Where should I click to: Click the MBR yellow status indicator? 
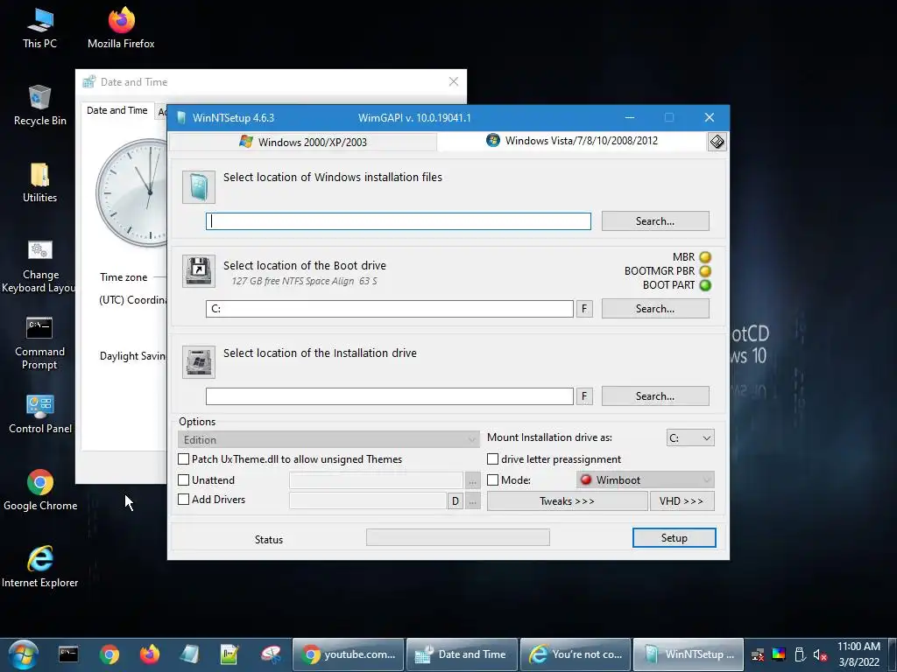pyautogui.click(x=705, y=257)
